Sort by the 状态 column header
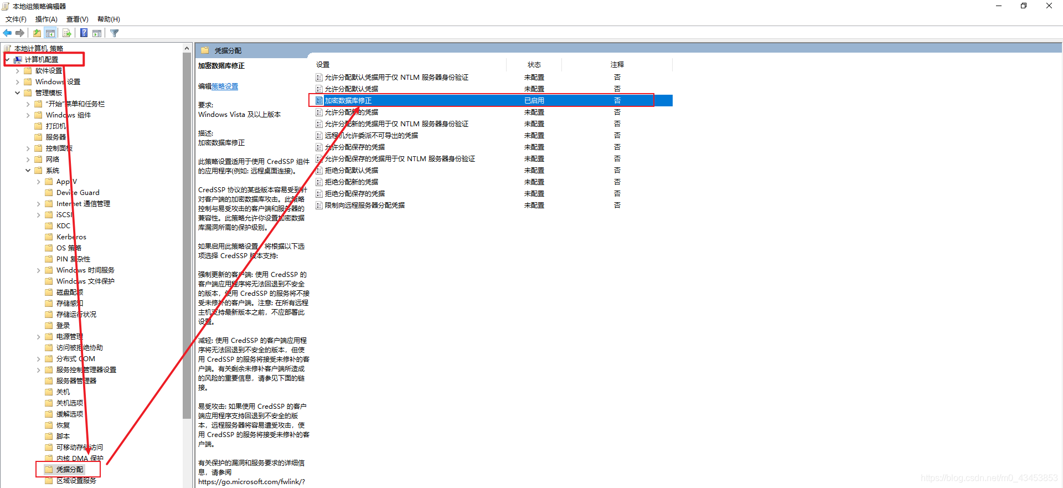This screenshot has width=1063, height=488. [534, 65]
